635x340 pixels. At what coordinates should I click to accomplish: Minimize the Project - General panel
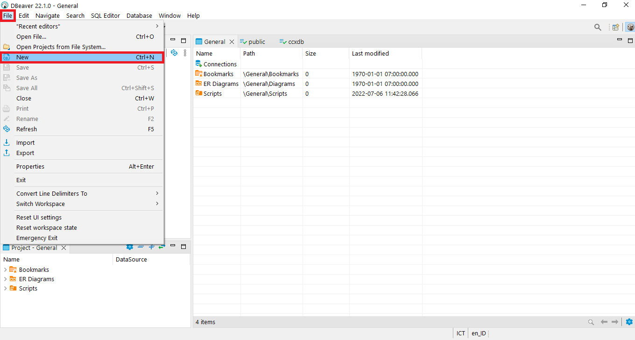point(173,246)
